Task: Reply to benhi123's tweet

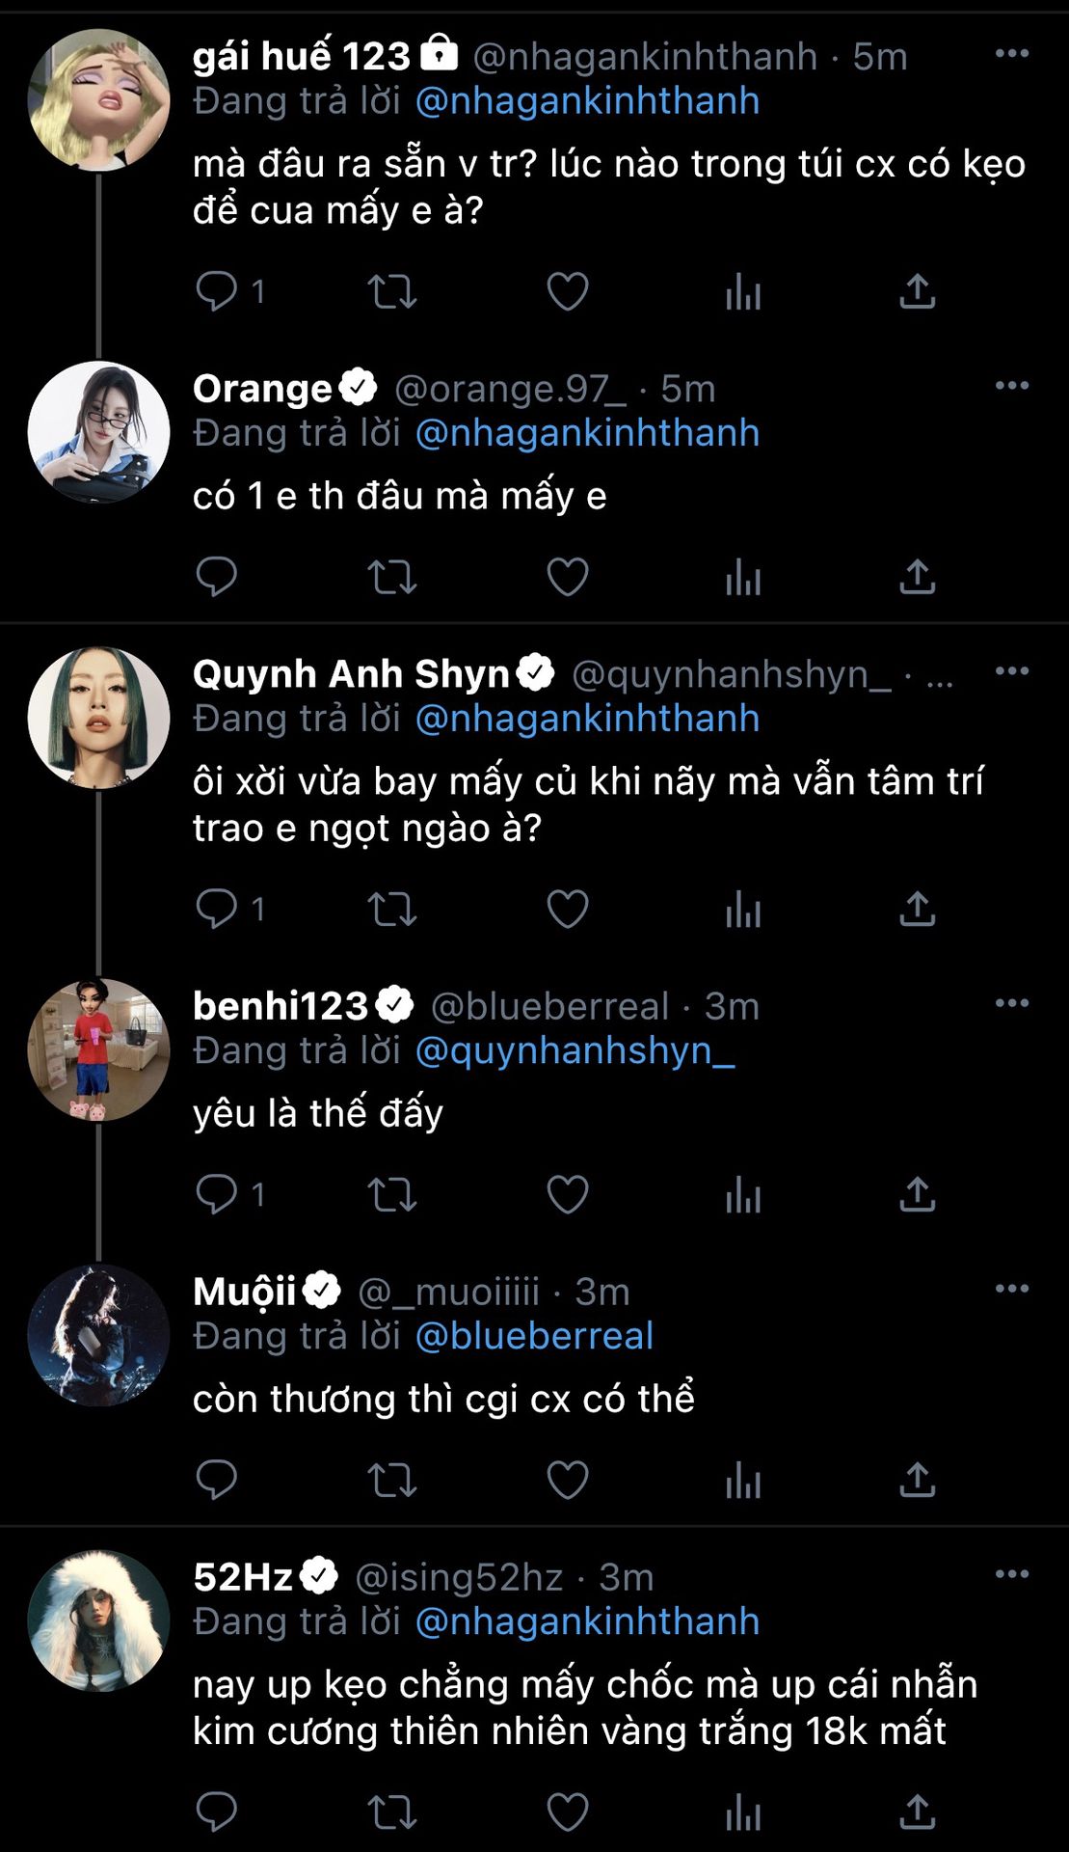Action: [217, 1194]
